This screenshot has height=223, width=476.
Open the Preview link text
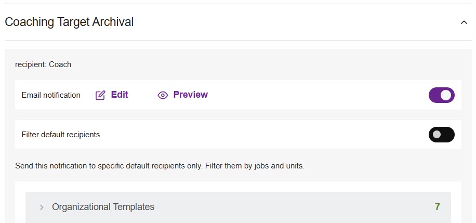pos(190,95)
